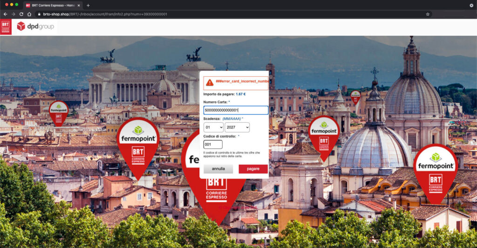Select the BRT Corriere Espresso browser tab
This screenshot has width=477, height=248.
pos(51,5)
